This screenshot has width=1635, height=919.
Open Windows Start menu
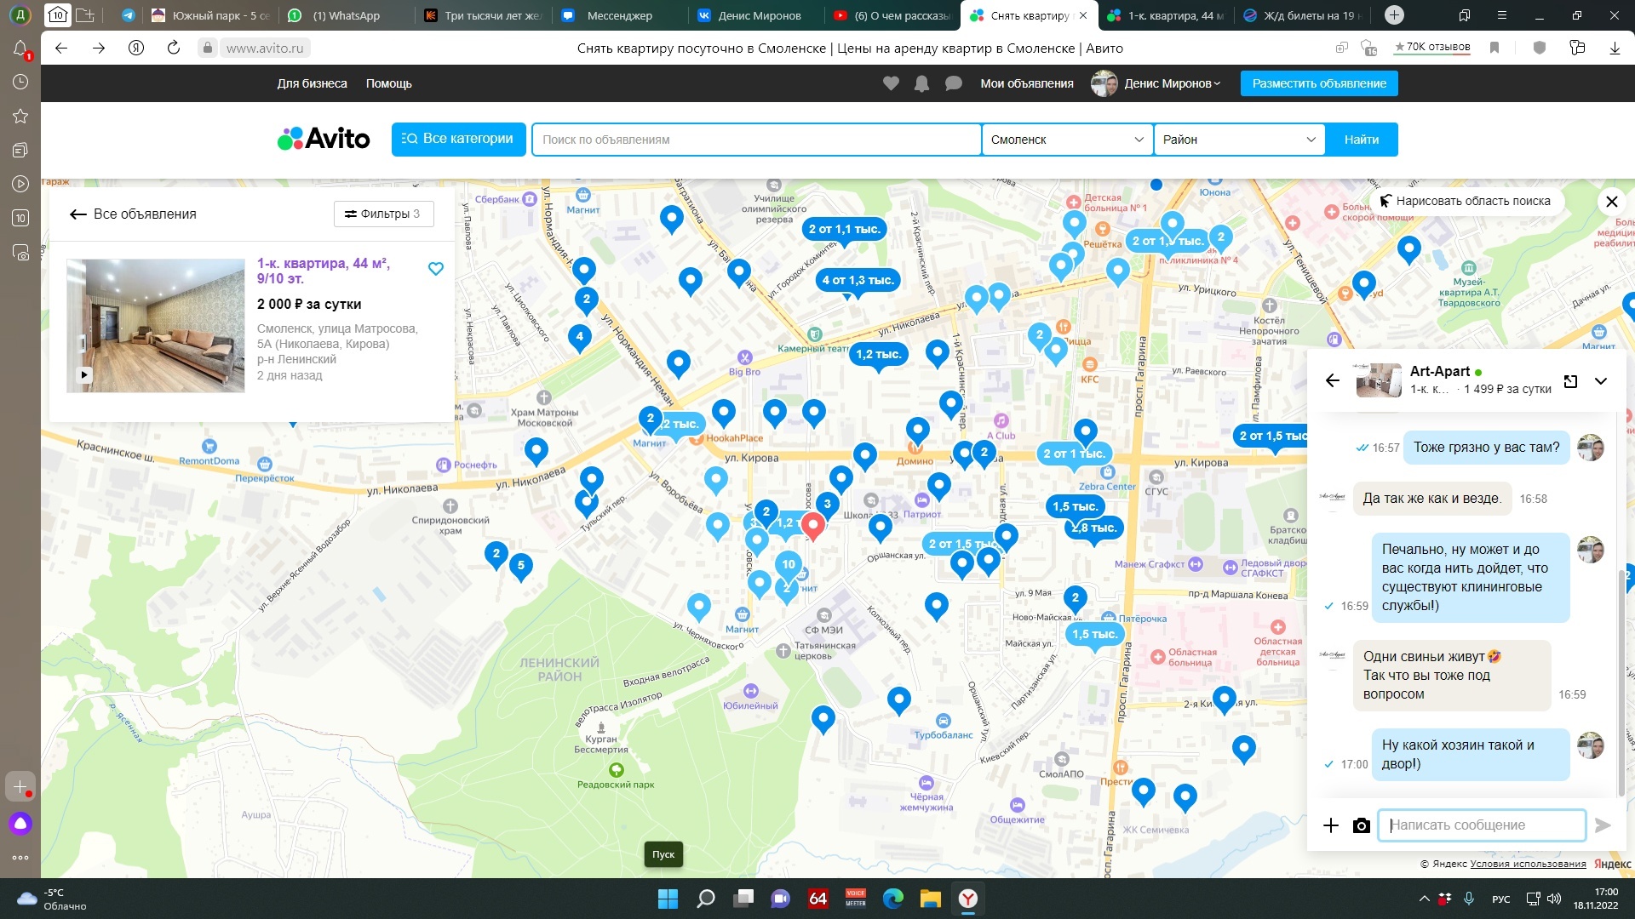668,899
